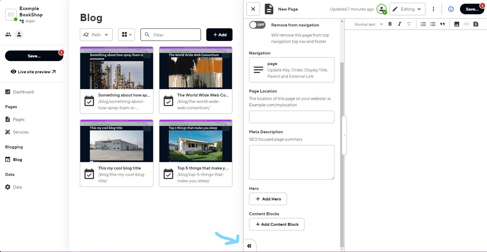Click Add Content Block button
Viewport: 487px width, 252px height.
(277, 224)
